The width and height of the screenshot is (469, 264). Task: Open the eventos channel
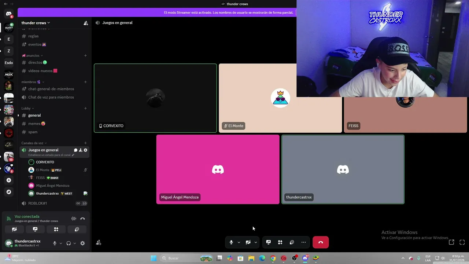point(54,44)
